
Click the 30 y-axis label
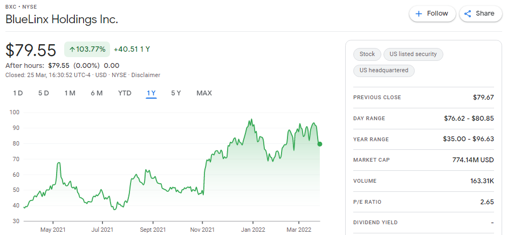[x=16, y=221]
